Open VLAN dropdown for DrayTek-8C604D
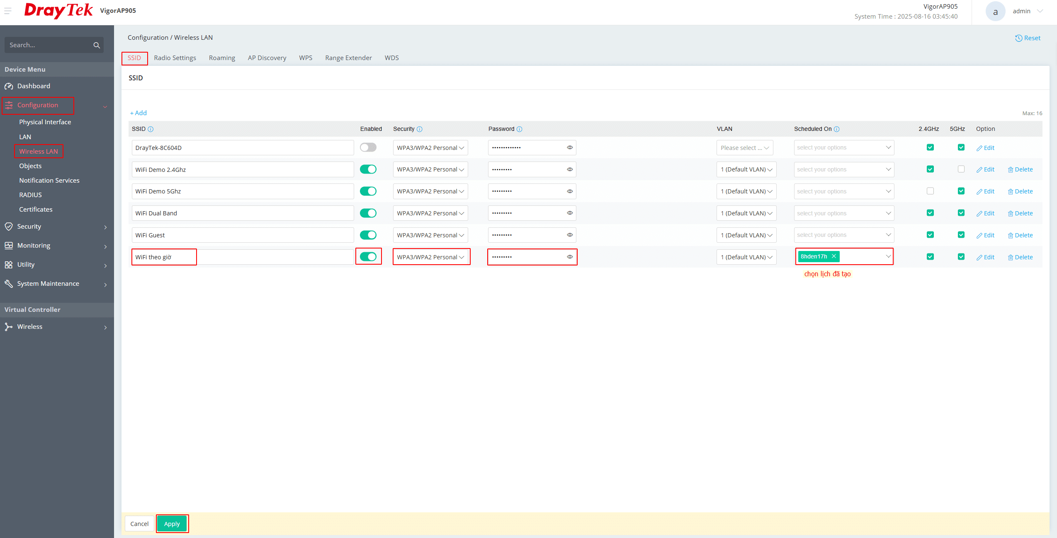The image size is (1057, 538). tap(745, 148)
